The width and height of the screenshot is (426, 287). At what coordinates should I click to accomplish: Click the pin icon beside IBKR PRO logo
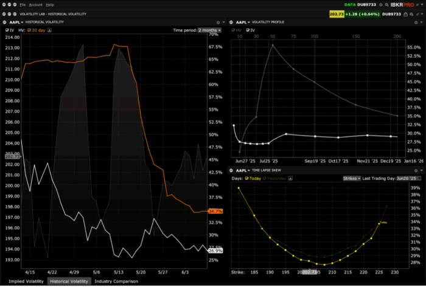click(417, 5)
